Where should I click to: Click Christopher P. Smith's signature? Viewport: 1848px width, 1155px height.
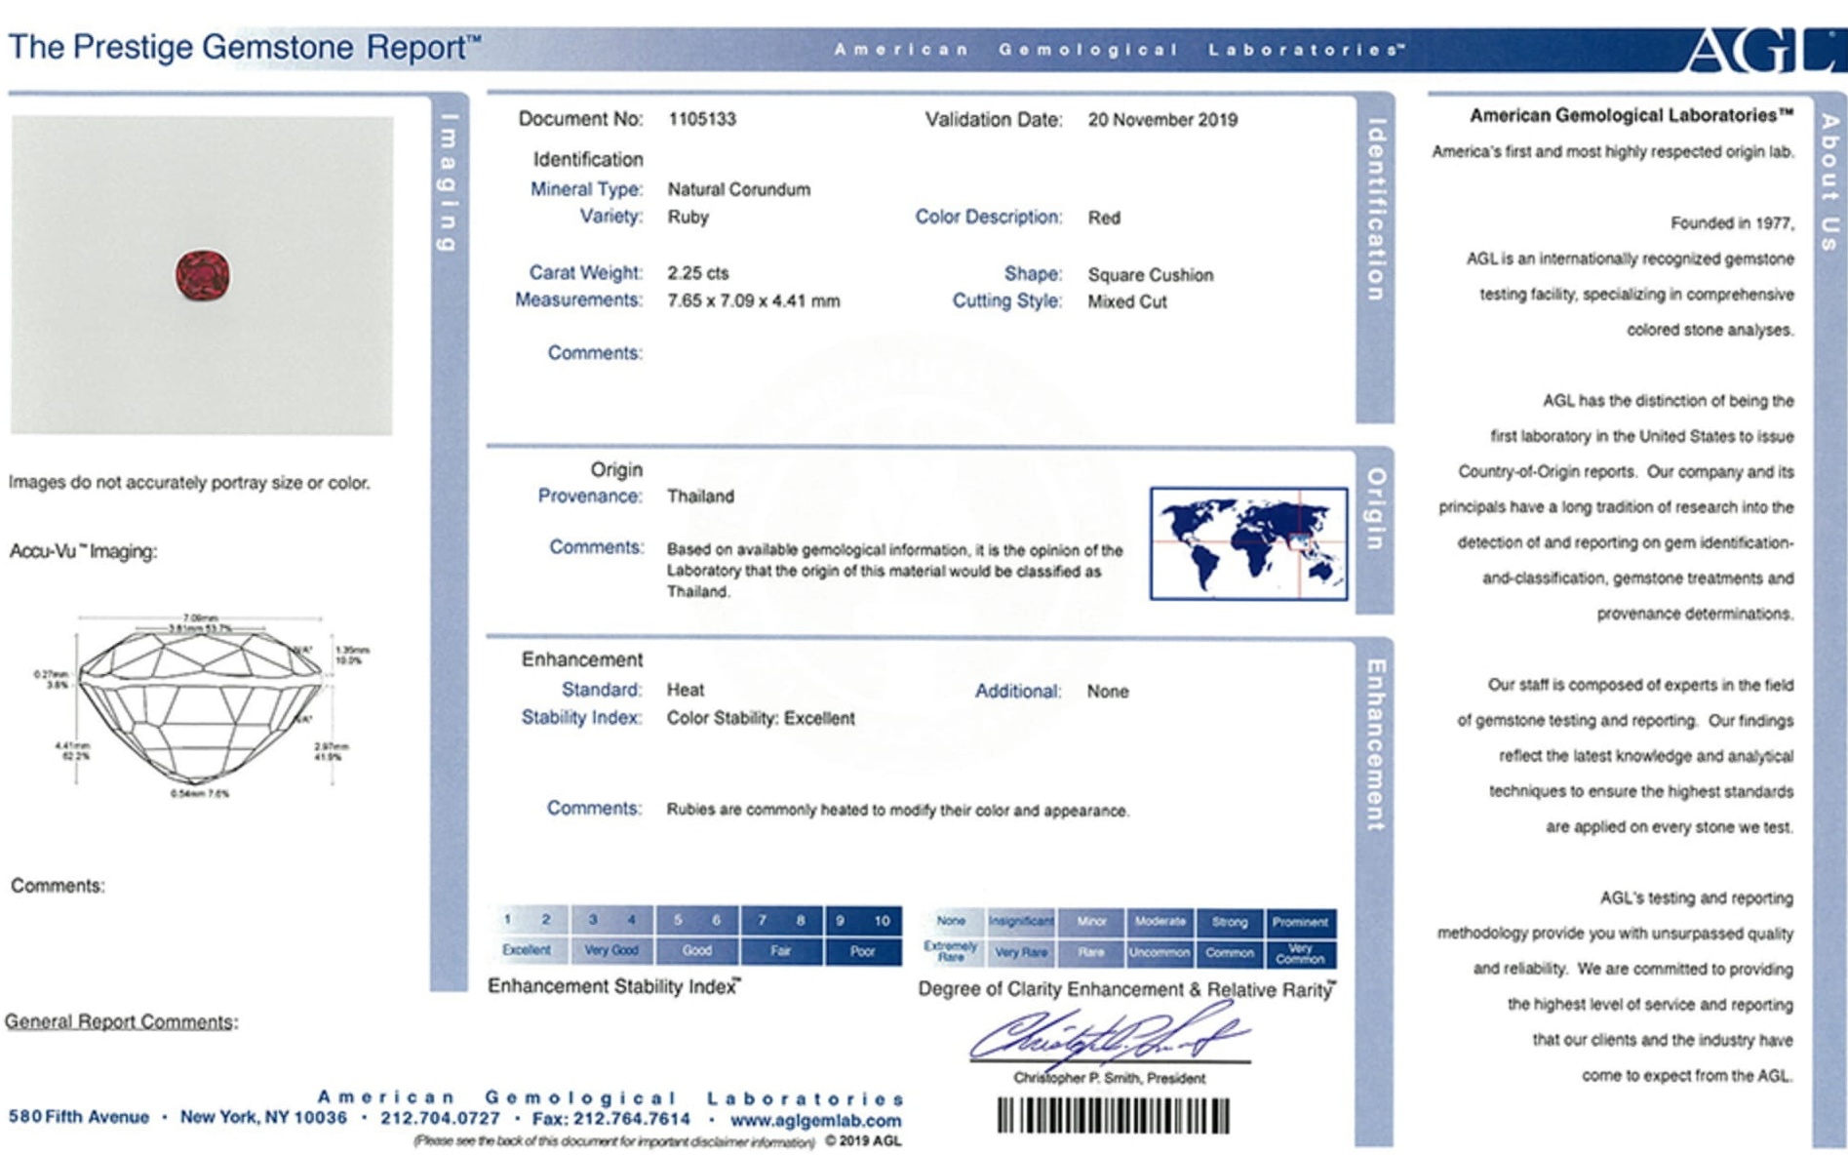coord(1109,1036)
